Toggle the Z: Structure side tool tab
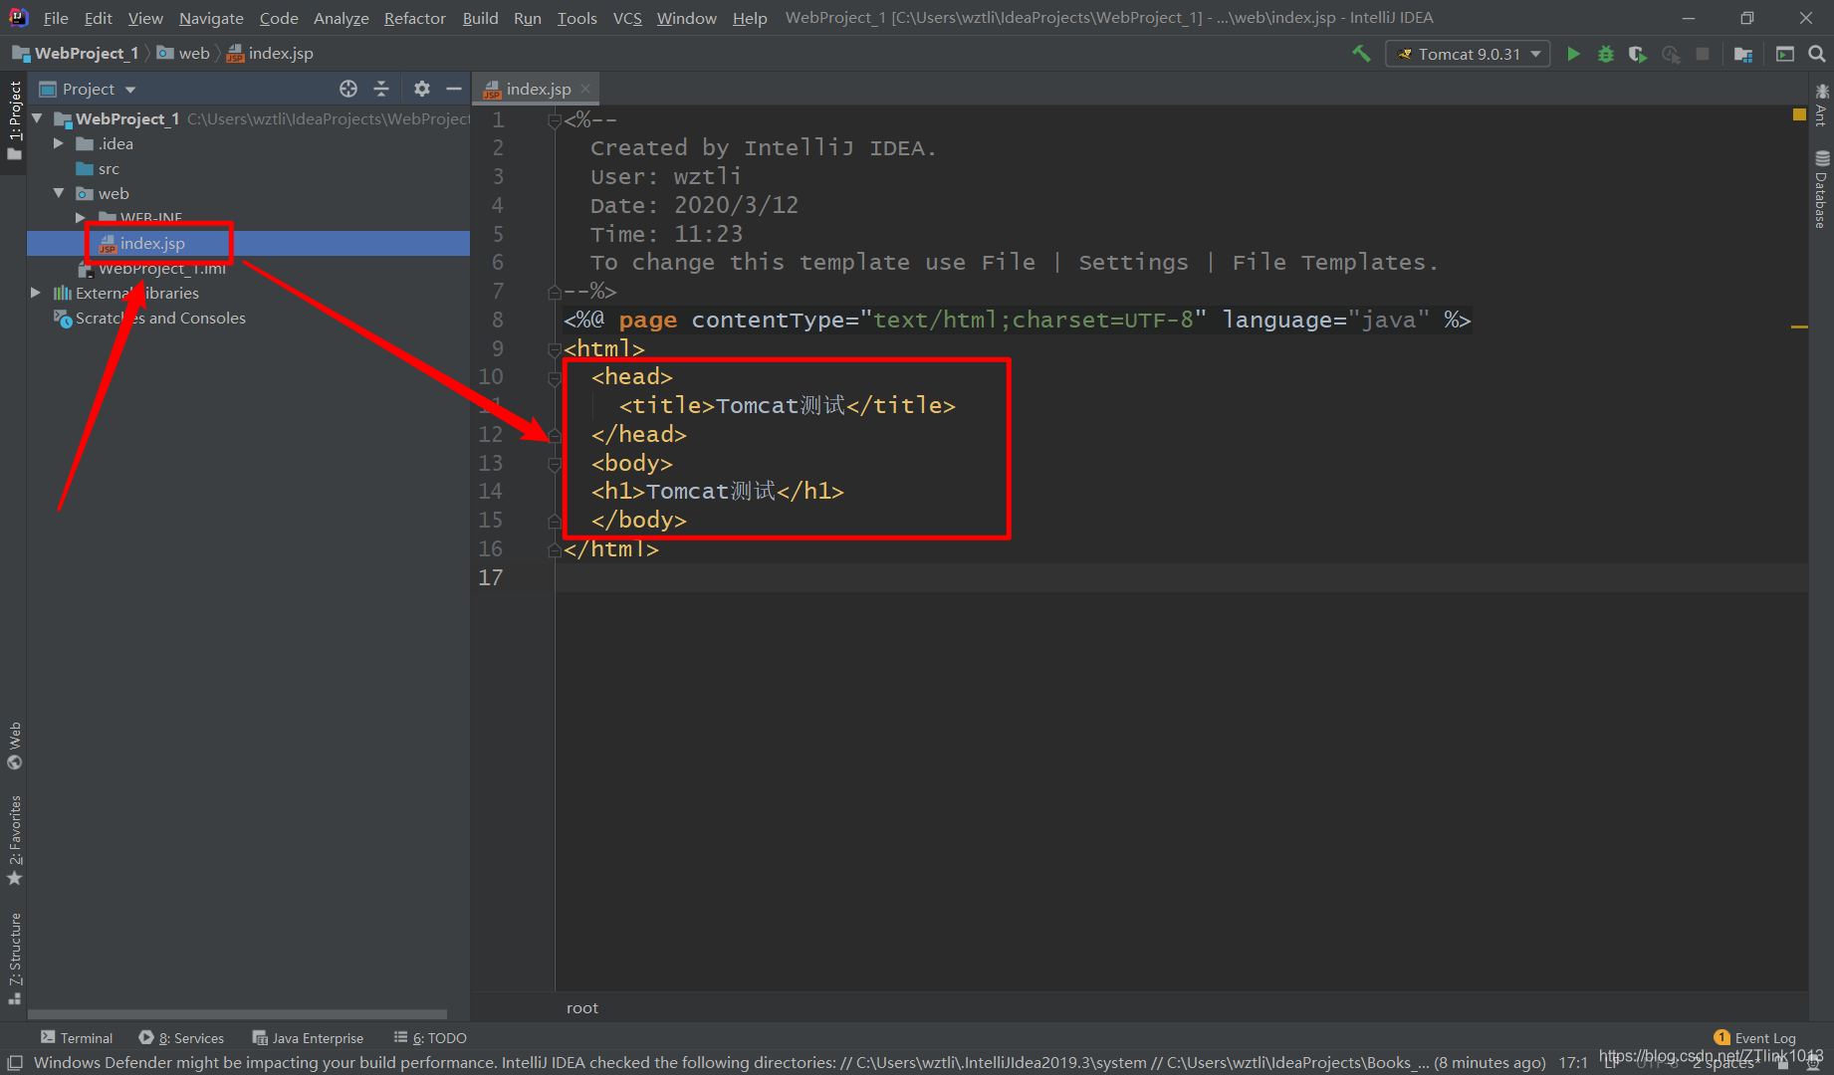This screenshot has width=1834, height=1075. coord(14,958)
